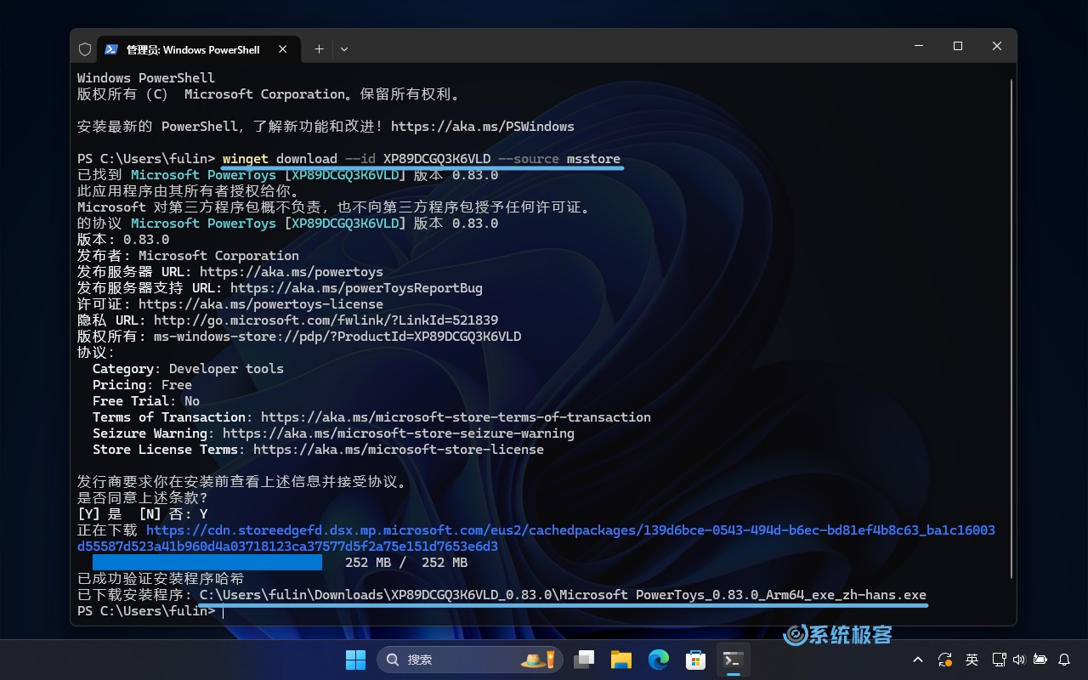Click the 'Pricing: Free' line
This screenshot has height=680, width=1088.
click(x=142, y=385)
